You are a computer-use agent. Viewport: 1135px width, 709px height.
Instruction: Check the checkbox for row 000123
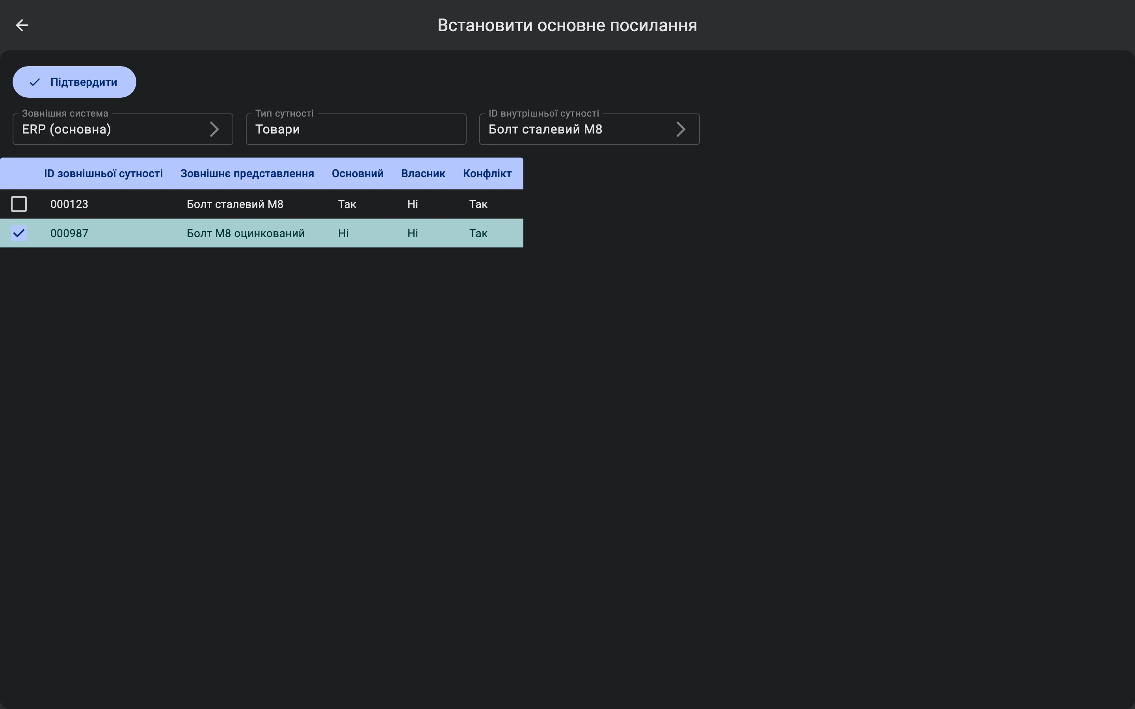click(x=19, y=204)
